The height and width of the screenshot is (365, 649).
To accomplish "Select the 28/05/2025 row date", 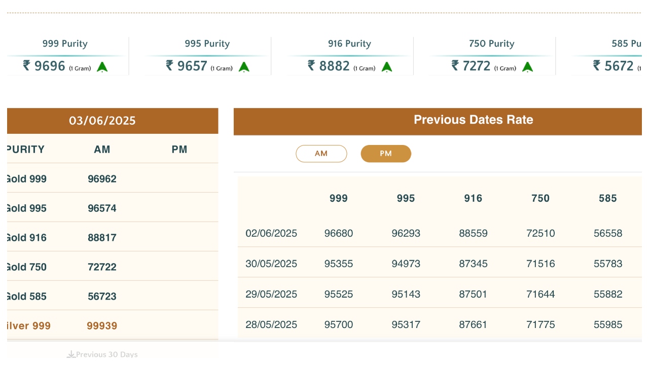I will tap(271, 325).
